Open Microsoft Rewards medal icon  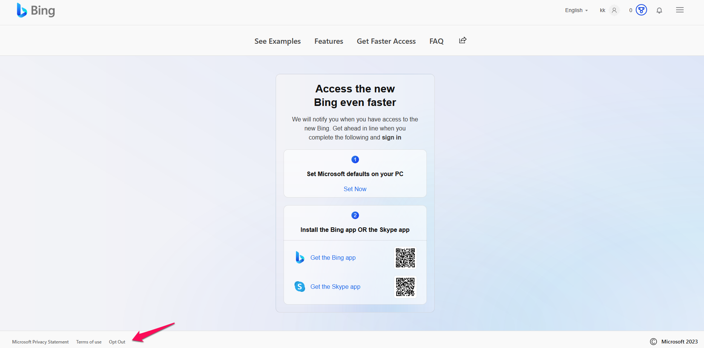(641, 10)
